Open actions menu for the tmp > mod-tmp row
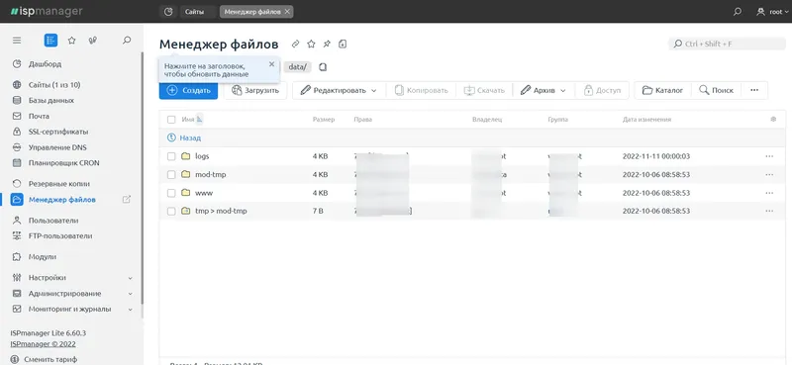Image resolution: width=792 pixels, height=365 pixels. click(769, 211)
